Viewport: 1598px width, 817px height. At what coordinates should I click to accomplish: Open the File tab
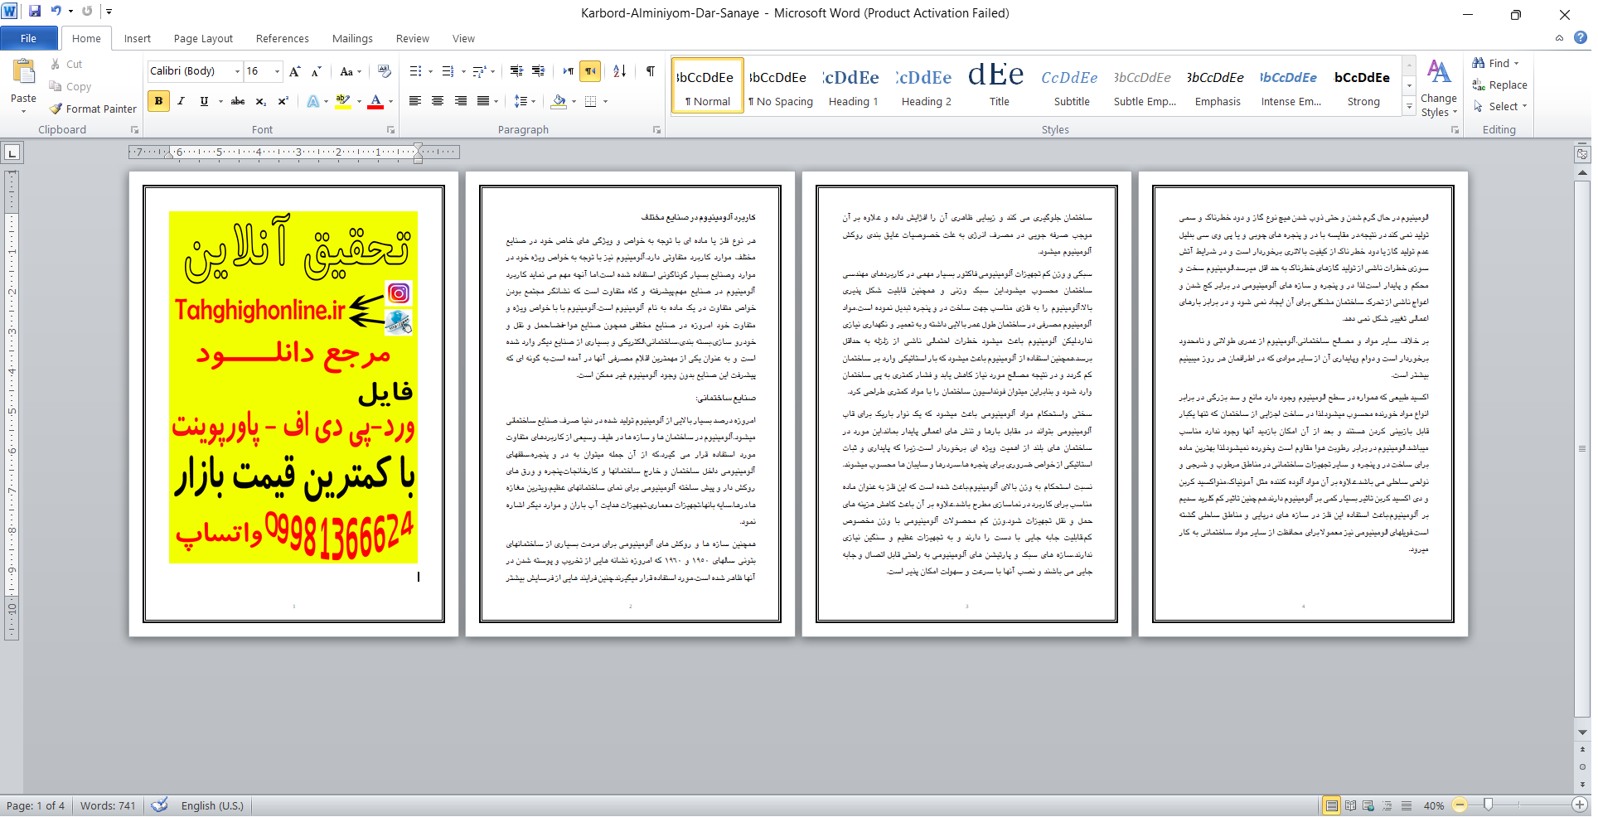pyautogui.click(x=28, y=38)
